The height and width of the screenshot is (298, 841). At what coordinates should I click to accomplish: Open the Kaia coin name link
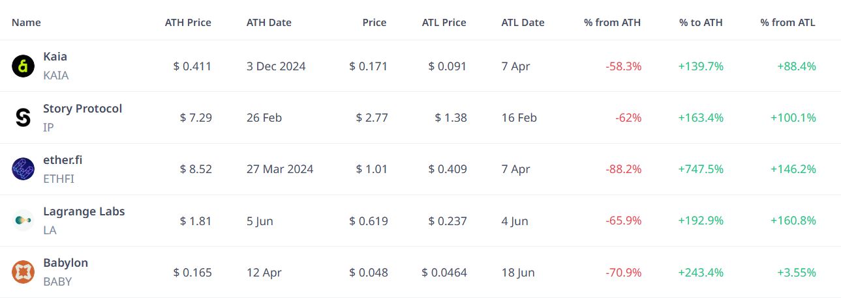click(x=55, y=57)
